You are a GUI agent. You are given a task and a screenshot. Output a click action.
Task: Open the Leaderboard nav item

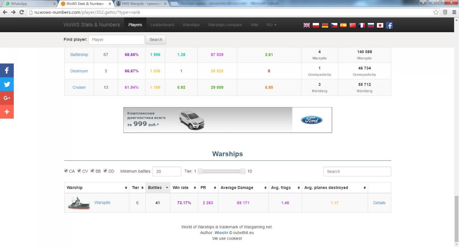point(162,25)
